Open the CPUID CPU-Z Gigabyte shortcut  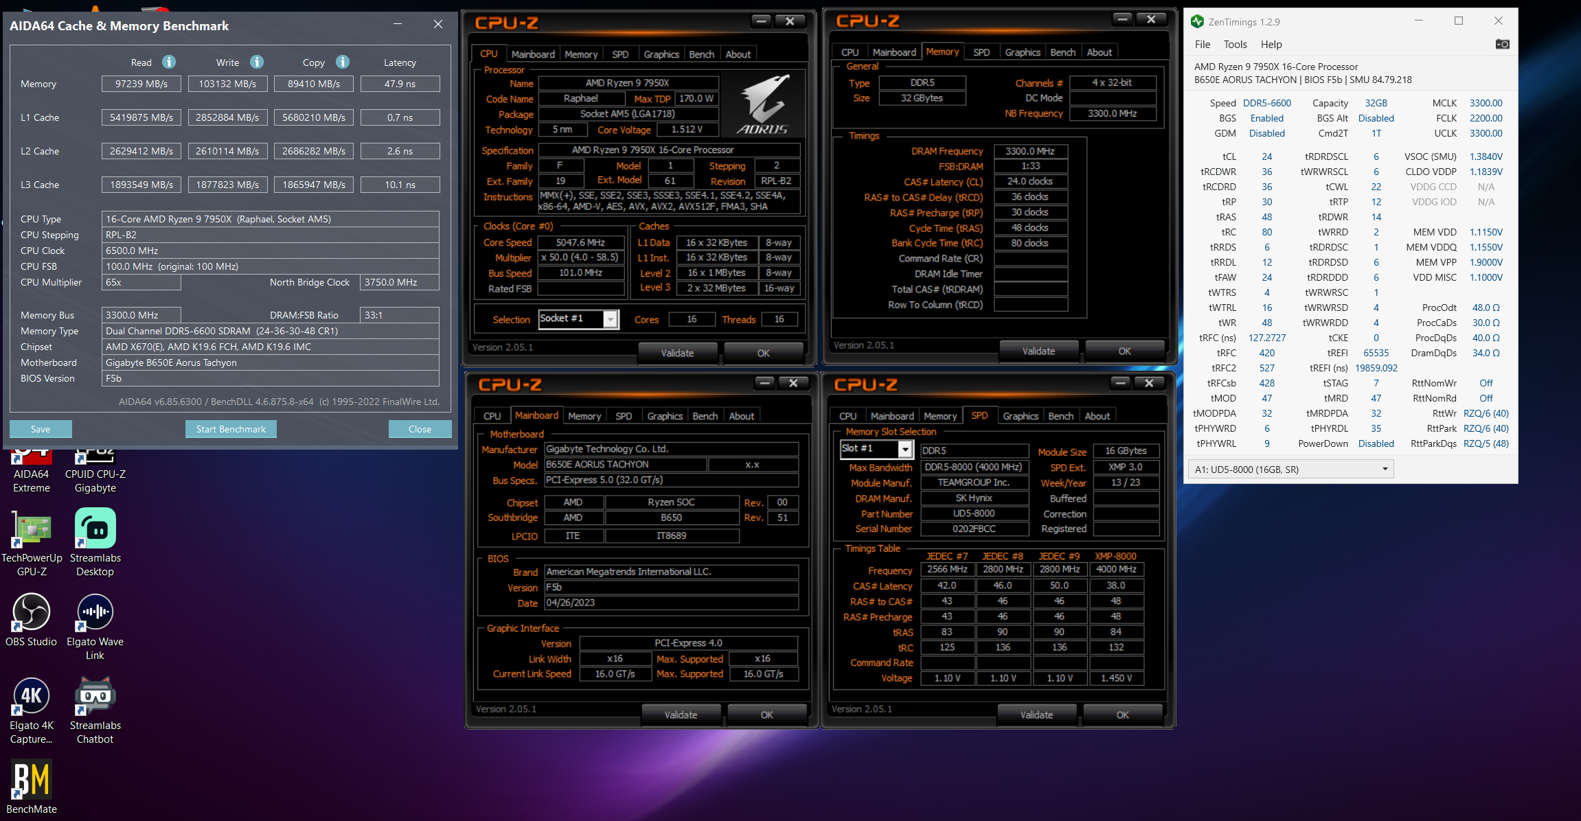pyautogui.click(x=95, y=470)
